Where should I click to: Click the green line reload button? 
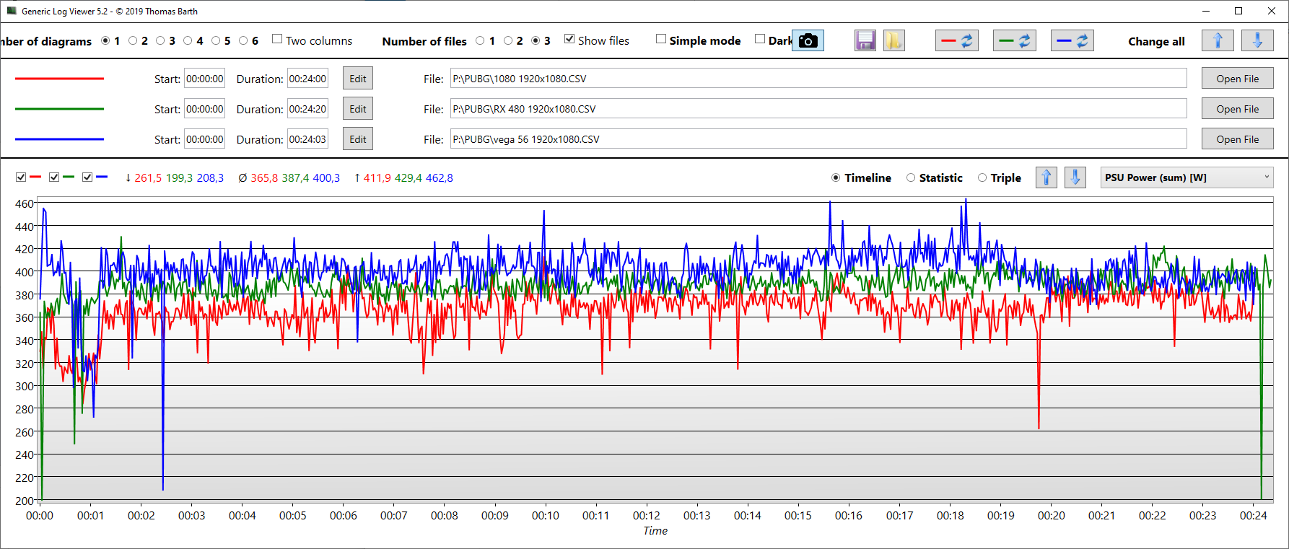pos(1014,41)
